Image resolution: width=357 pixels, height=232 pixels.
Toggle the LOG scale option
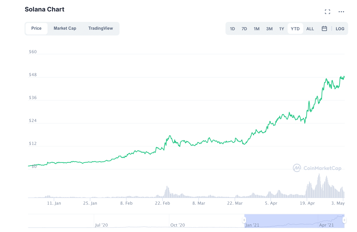[340, 29]
